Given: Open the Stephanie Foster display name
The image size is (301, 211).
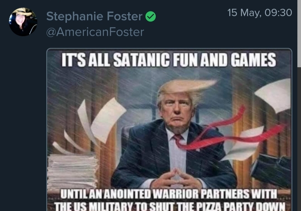Looking at the screenshot, I should tap(94, 16).
